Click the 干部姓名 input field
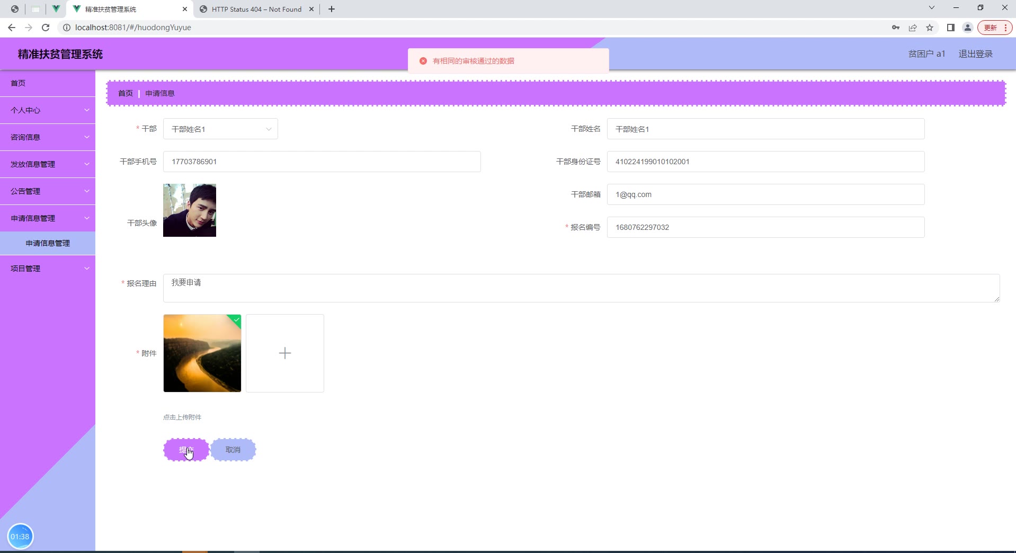 pyautogui.click(x=765, y=129)
